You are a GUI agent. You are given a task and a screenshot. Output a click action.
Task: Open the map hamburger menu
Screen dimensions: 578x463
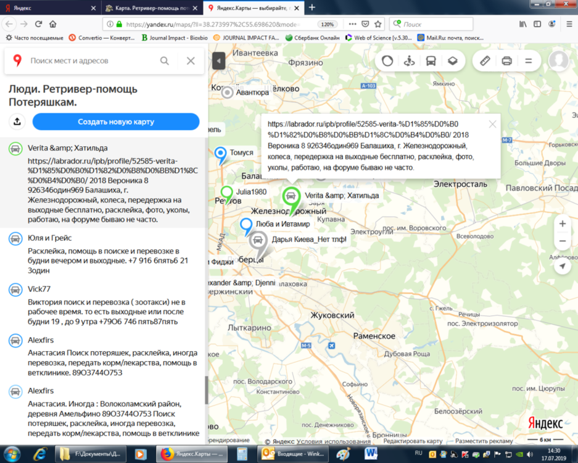coord(528,60)
